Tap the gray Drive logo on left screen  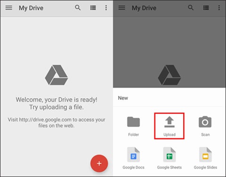[x=56, y=75]
